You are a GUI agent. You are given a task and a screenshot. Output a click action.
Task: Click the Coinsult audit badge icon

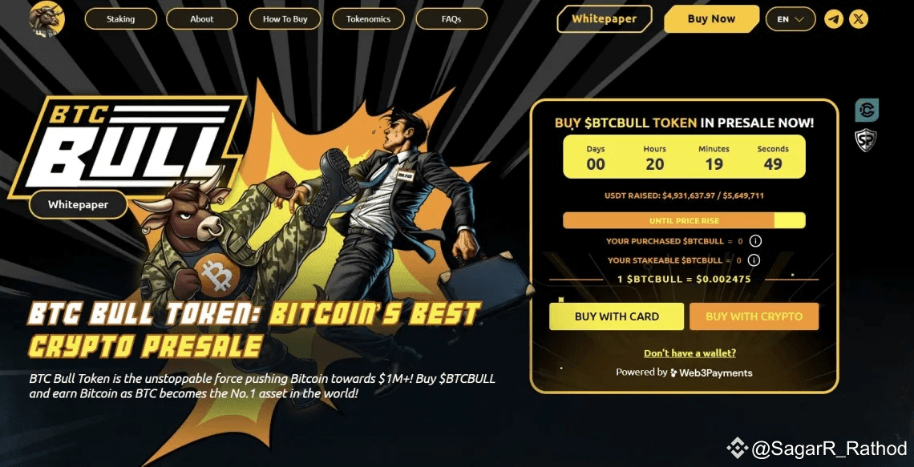[867, 111]
